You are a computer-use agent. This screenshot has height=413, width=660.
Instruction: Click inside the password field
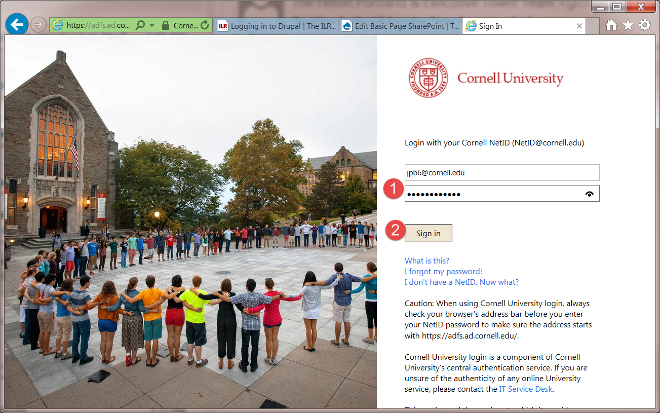click(x=502, y=194)
